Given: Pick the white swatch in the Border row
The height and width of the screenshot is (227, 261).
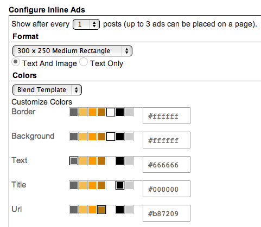Looking at the screenshot, I should (111, 112).
